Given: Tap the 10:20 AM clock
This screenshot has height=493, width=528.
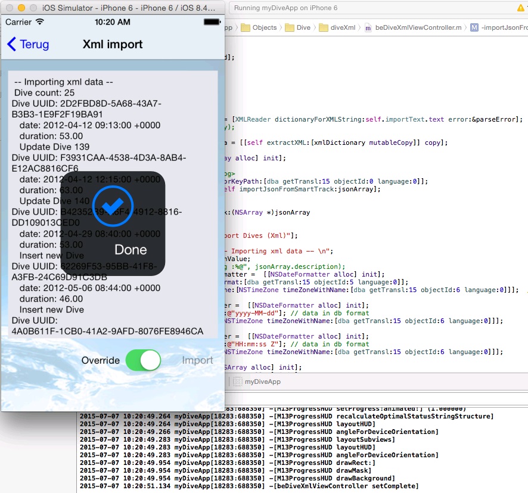Looking at the screenshot, I should pyautogui.click(x=112, y=22).
